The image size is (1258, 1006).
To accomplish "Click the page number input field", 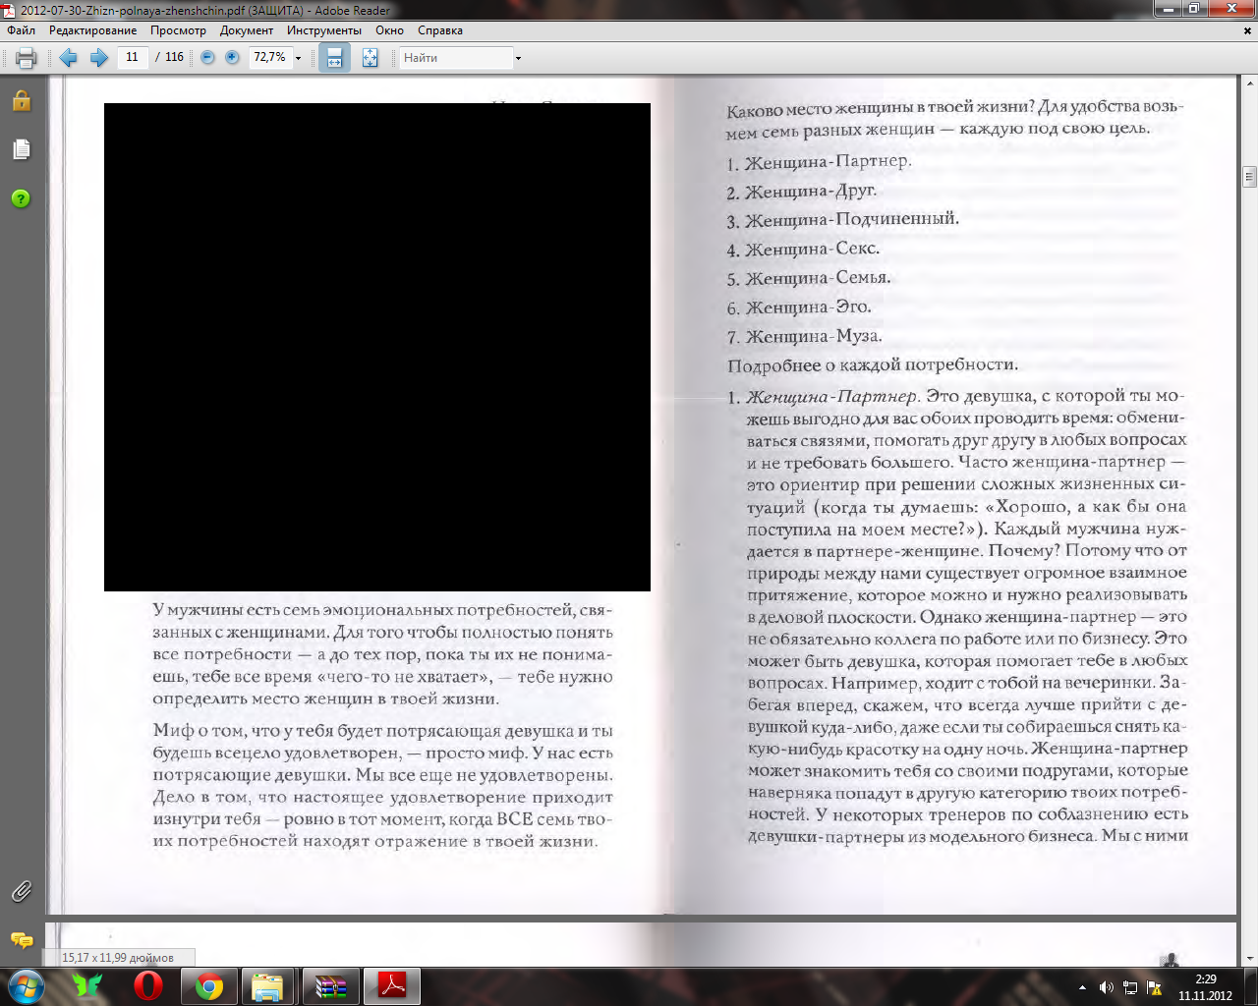I will [132, 58].
